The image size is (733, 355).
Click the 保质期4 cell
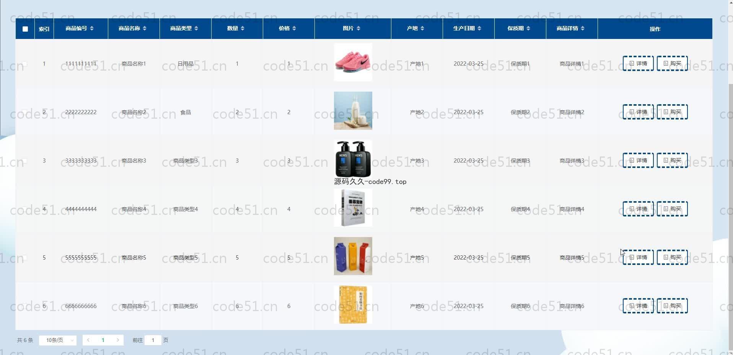(x=520, y=209)
